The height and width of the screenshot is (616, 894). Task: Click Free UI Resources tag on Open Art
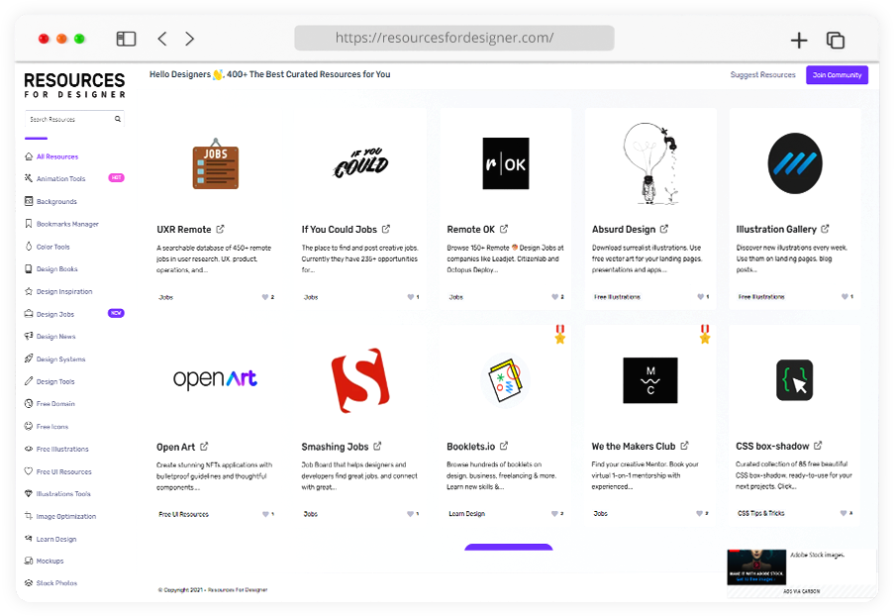tap(183, 514)
